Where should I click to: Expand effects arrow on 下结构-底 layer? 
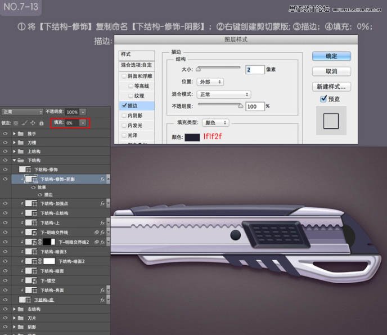pyautogui.click(x=108, y=300)
